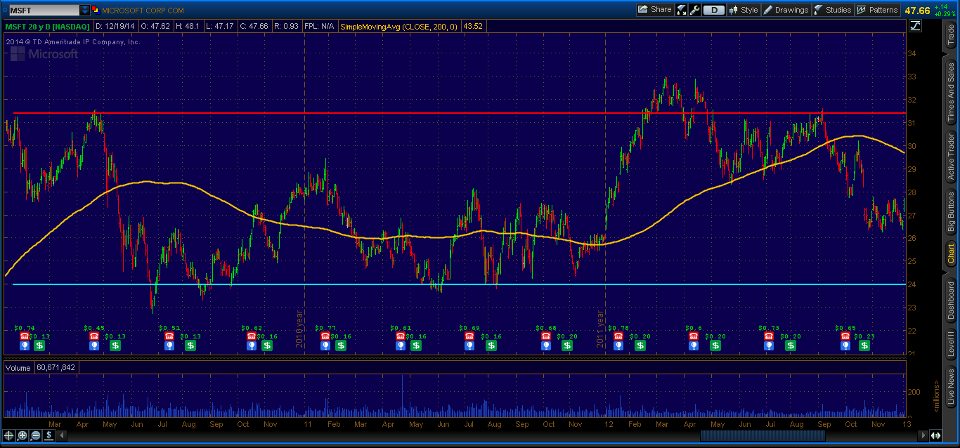The height and width of the screenshot is (448, 960).
Task: Click earnings phone icon under $0.73
Action: point(770,336)
